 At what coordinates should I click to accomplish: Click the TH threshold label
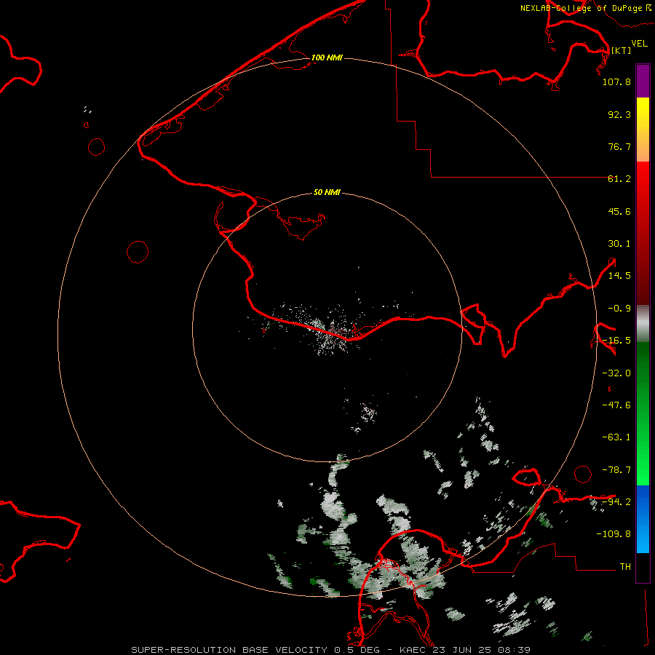coord(625,567)
